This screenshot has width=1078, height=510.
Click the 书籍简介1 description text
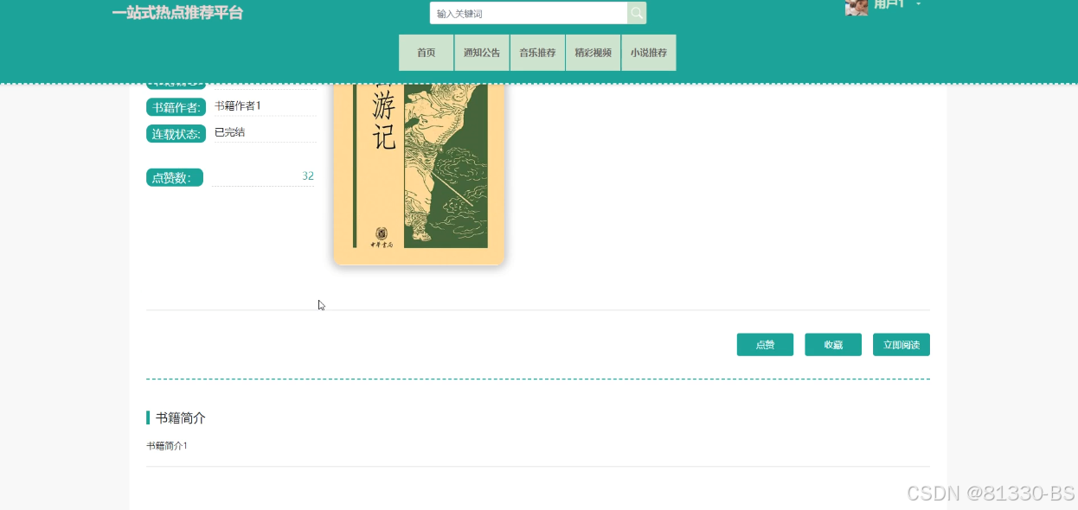167,446
